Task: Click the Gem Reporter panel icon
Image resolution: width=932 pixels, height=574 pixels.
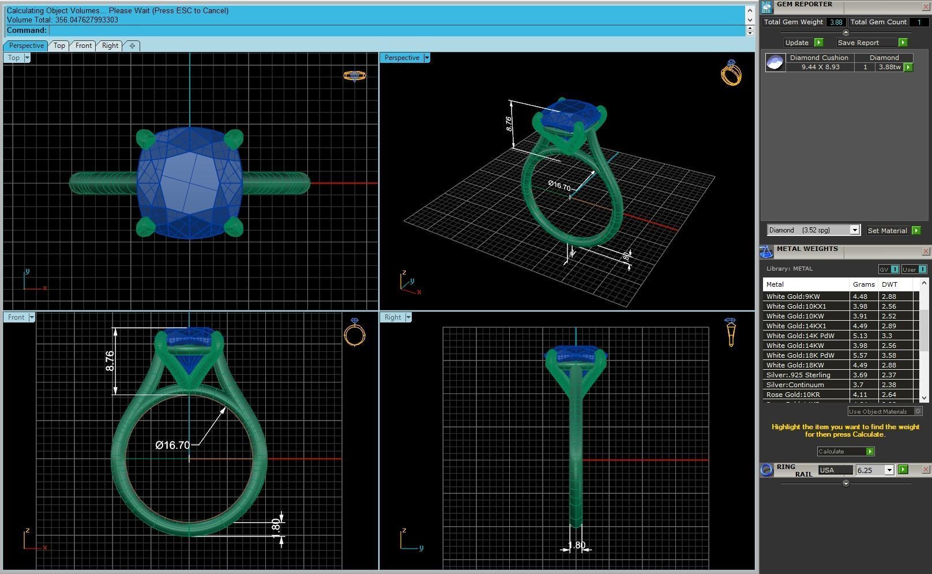Action: click(766, 7)
